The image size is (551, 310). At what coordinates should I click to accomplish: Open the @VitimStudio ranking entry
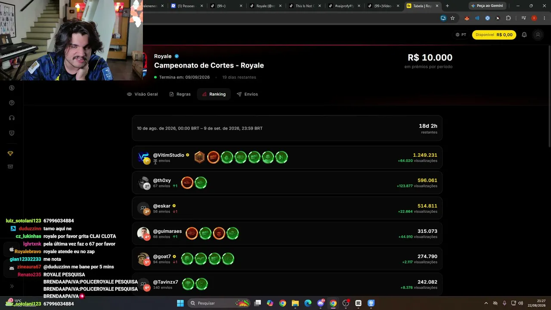click(287, 158)
